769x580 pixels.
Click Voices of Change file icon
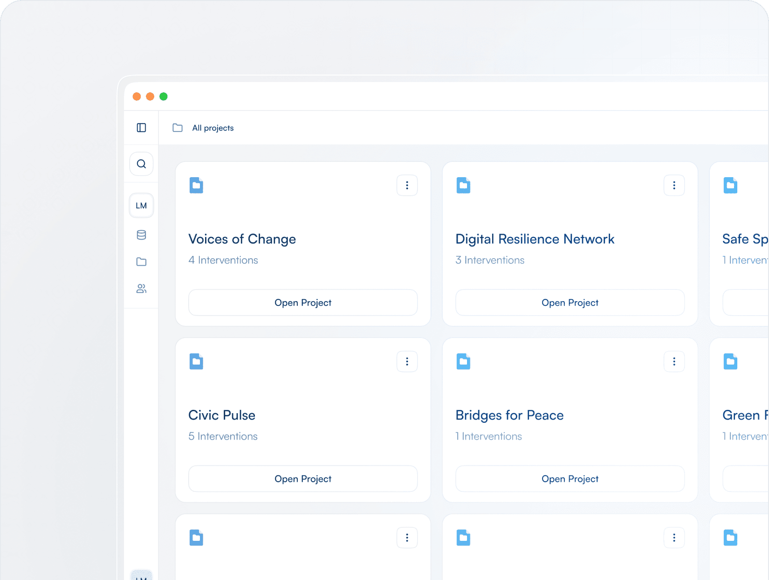(x=196, y=185)
